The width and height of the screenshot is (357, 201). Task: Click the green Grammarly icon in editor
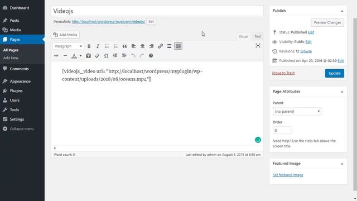[258, 140]
